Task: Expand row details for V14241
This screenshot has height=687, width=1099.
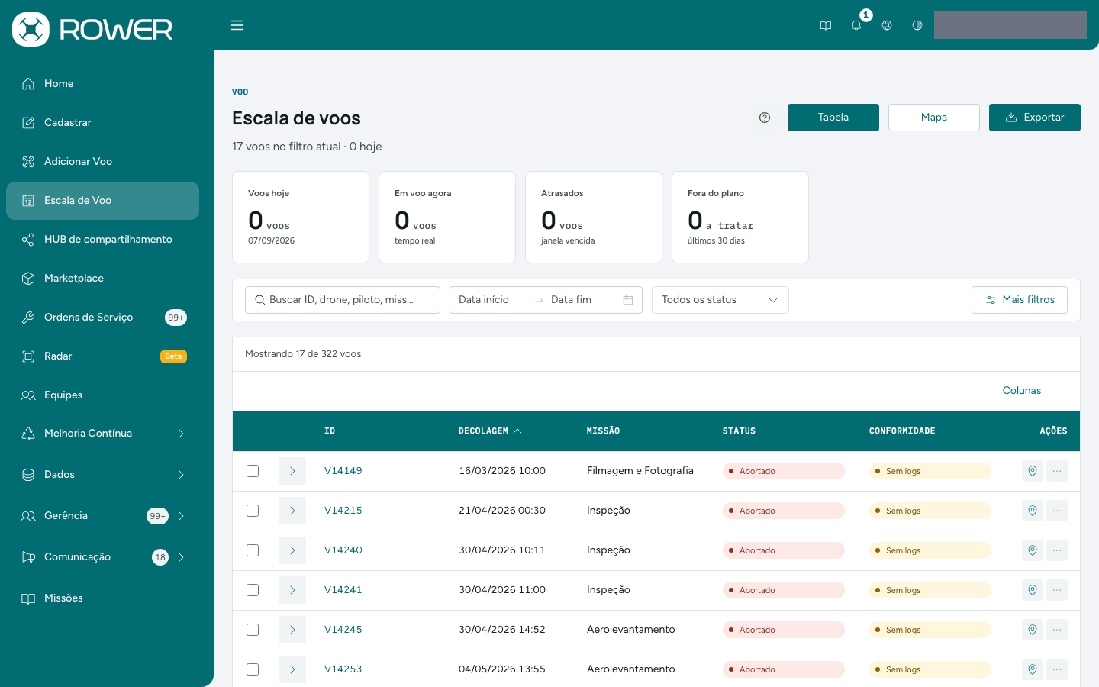Action: click(292, 590)
